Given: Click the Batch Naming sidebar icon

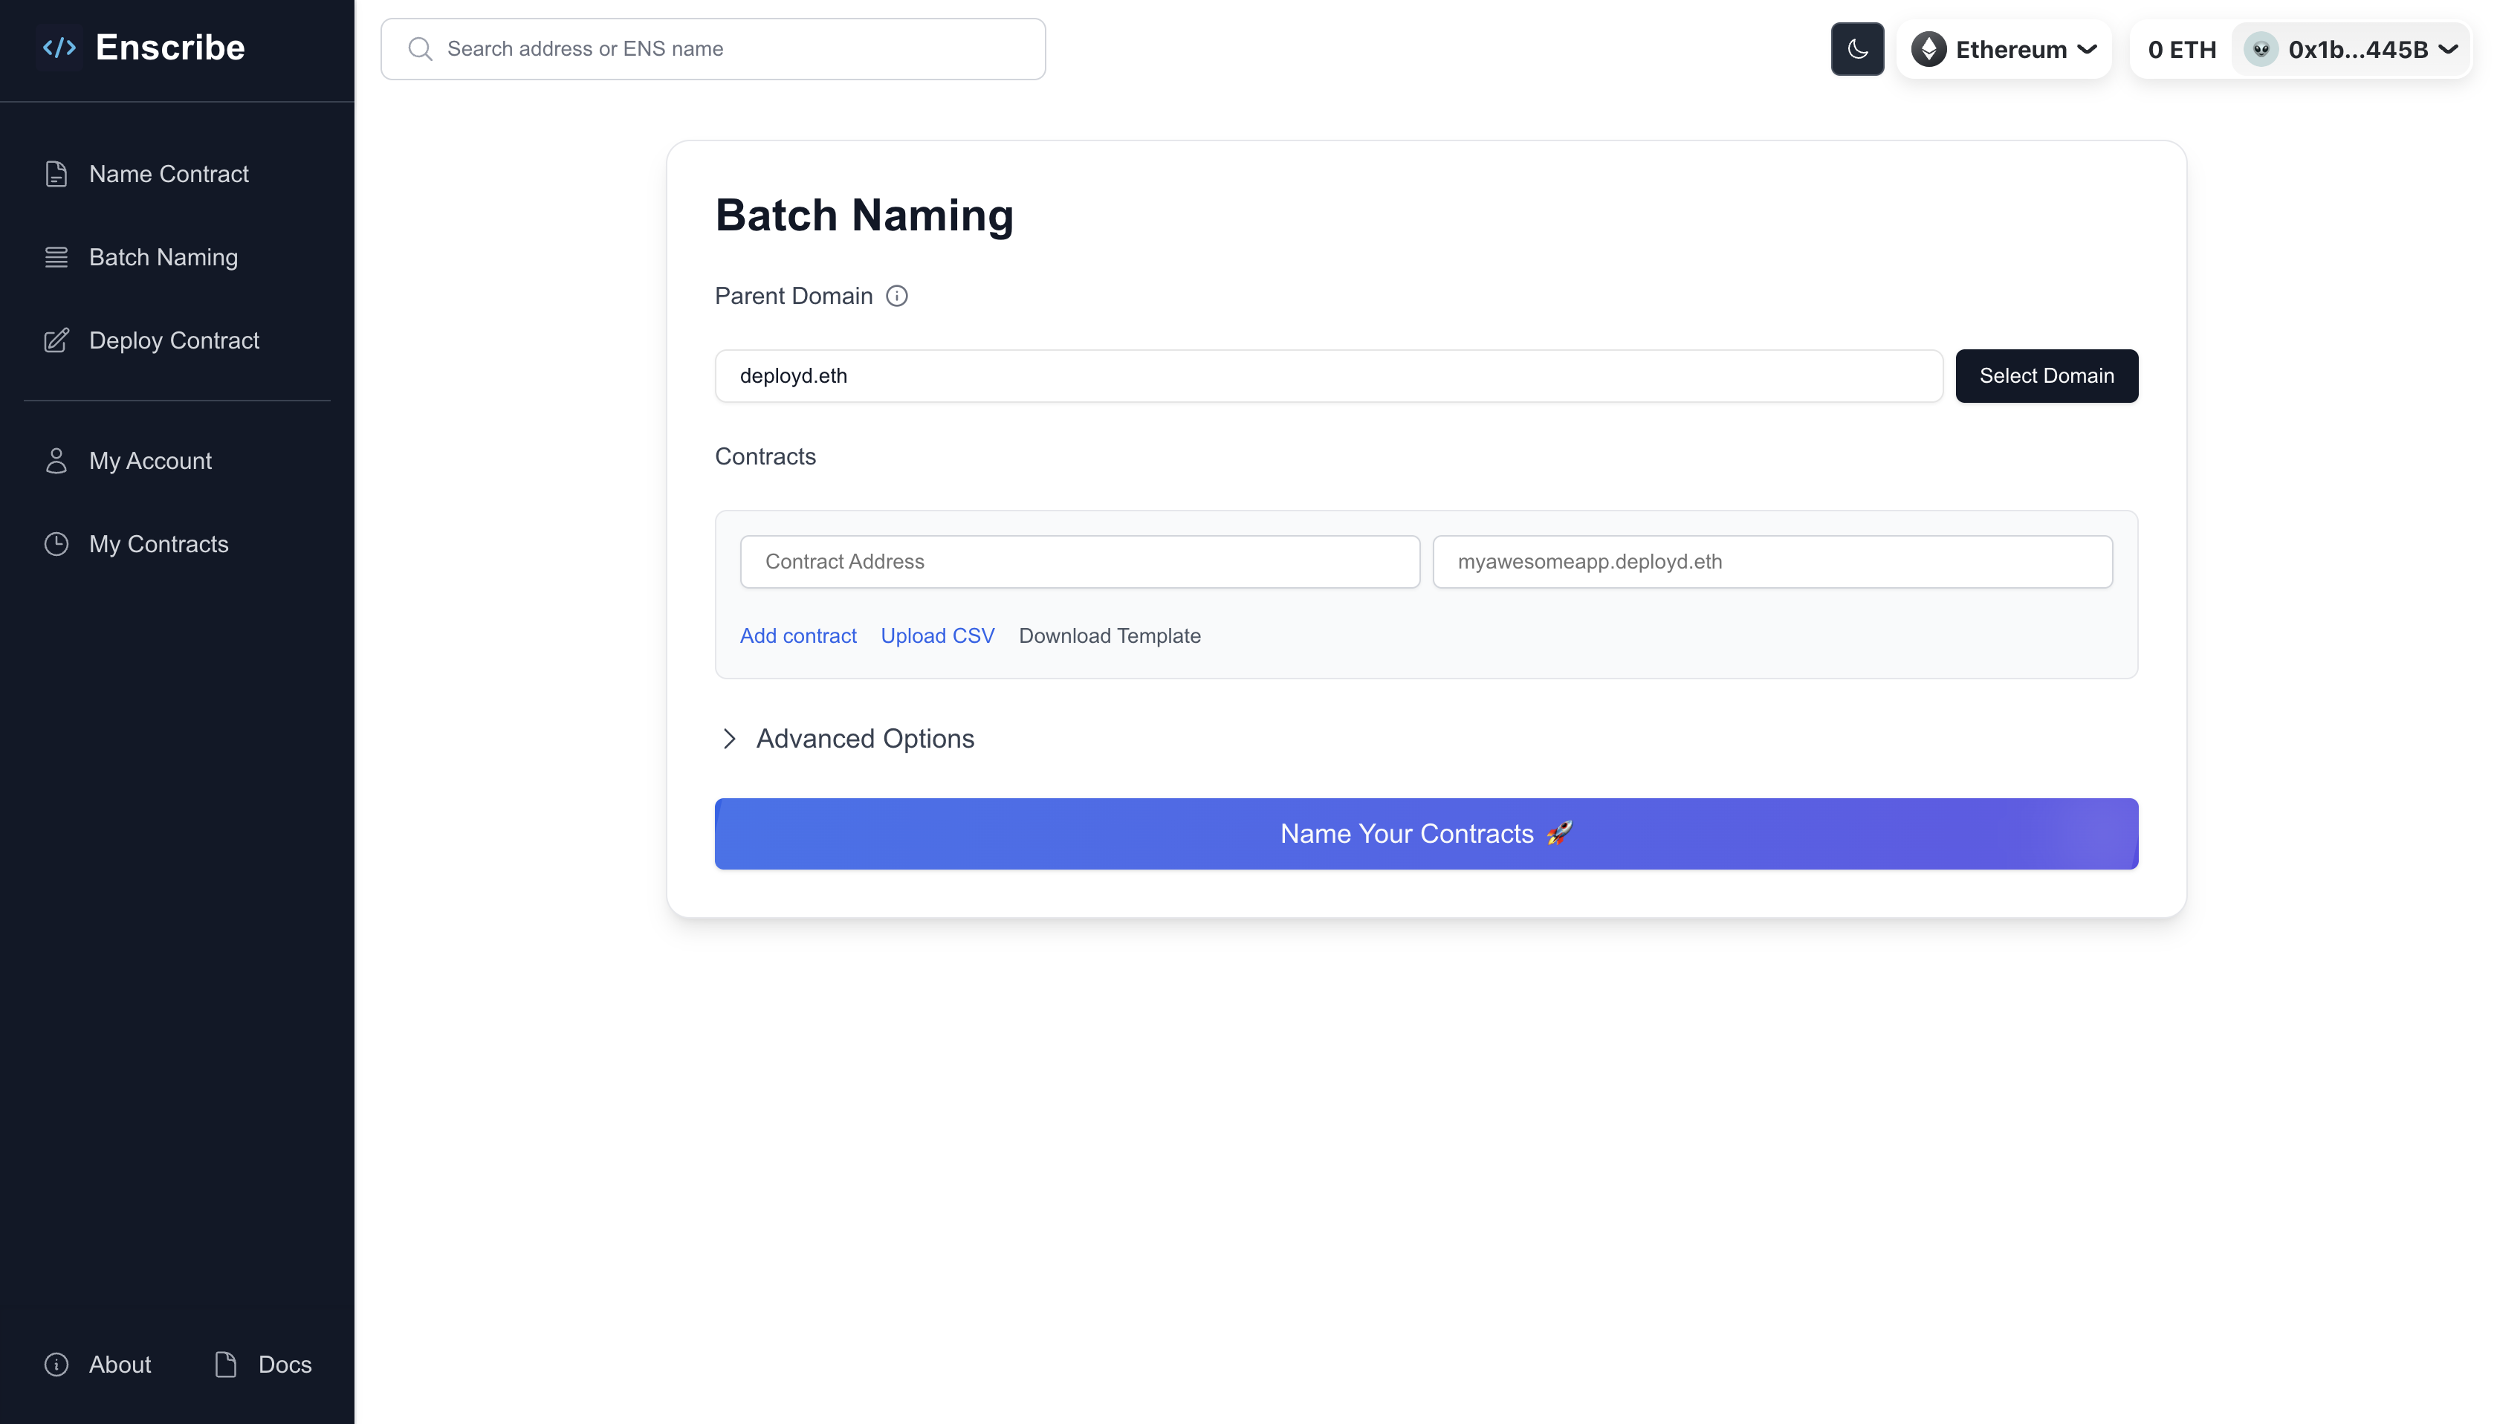Looking at the screenshot, I should (x=56, y=256).
